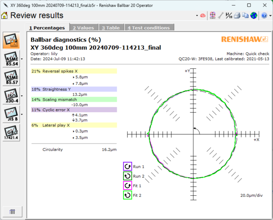Click the ballbar circular plot
273x220 pixels.
click(x=193, y=134)
